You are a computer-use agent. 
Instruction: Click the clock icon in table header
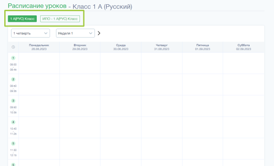[13, 47]
